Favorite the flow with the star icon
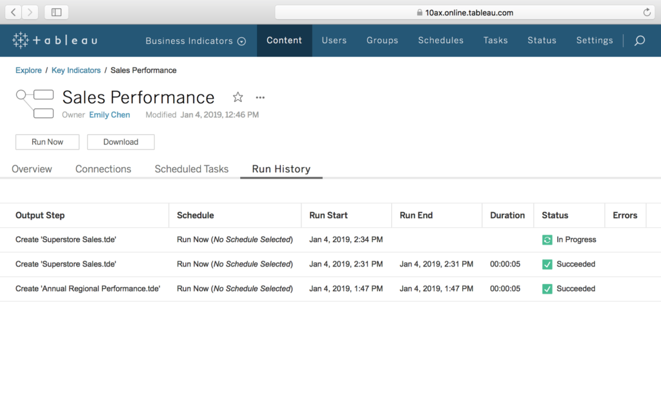 pos(238,97)
